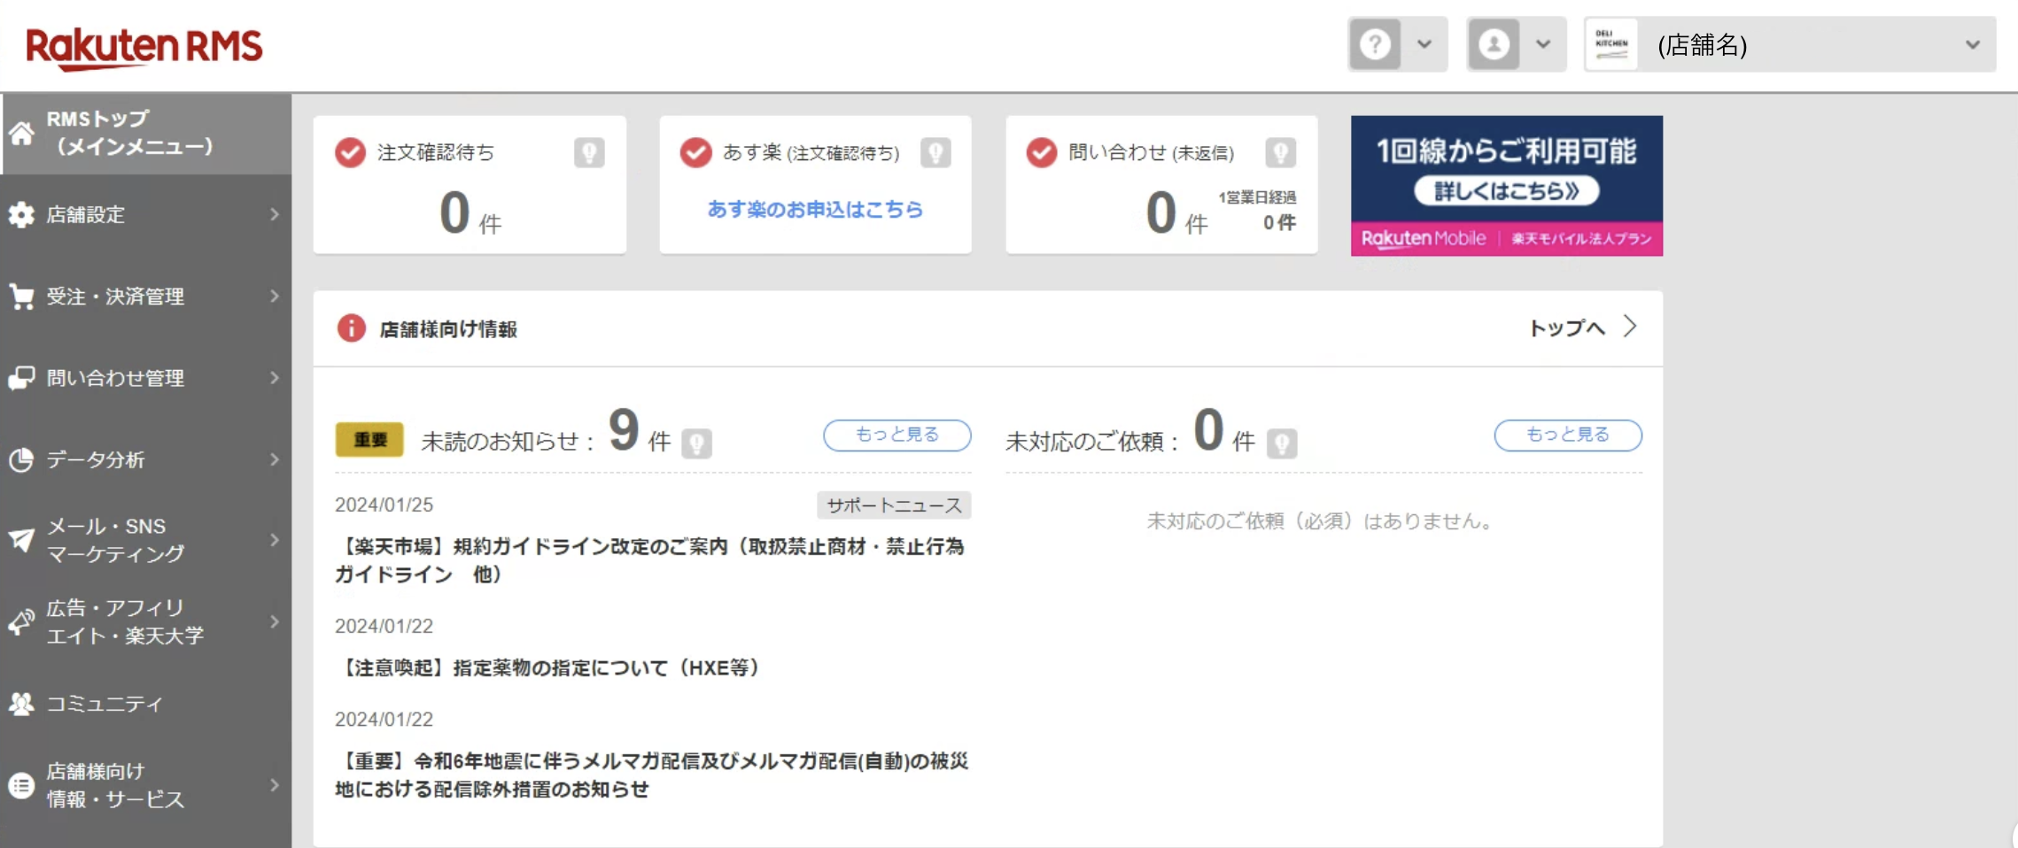Click the chat icon for 問い合わせ管理

click(x=21, y=378)
